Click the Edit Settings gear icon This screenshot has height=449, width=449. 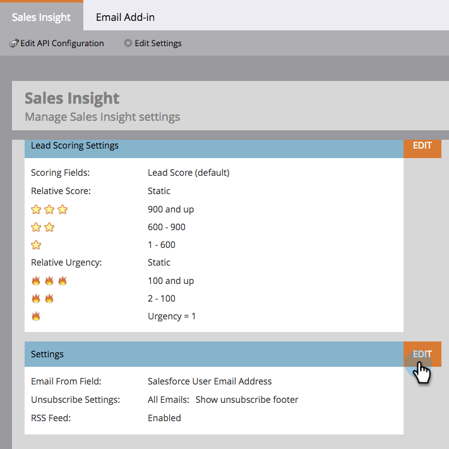tap(128, 44)
